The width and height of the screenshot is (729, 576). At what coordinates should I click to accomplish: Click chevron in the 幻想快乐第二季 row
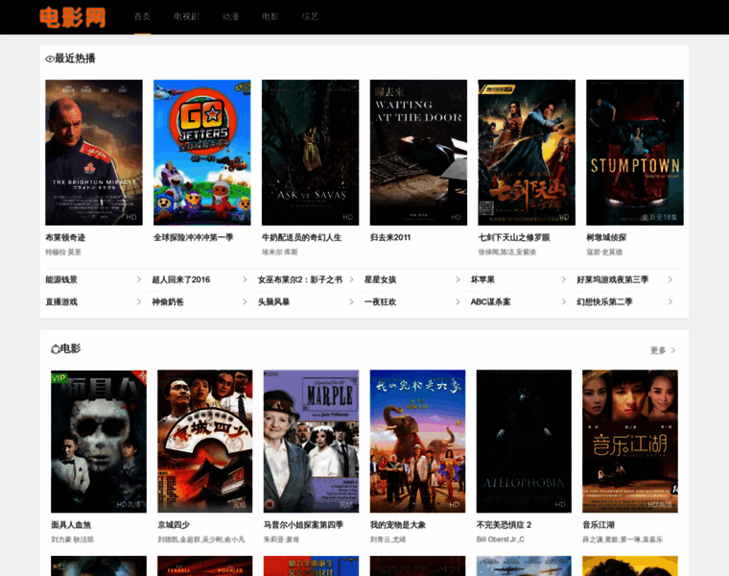coord(670,302)
